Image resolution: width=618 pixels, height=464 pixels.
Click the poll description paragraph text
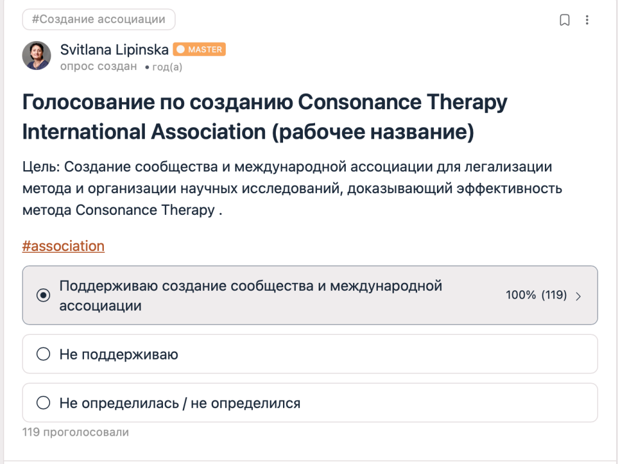click(293, 188)
